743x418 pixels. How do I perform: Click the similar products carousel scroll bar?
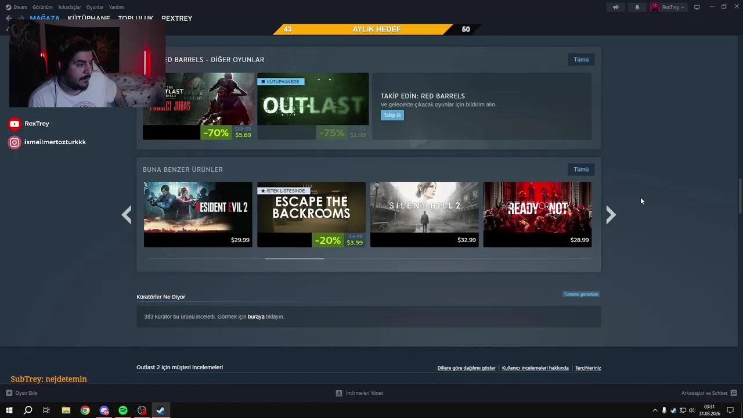click(294, 258)
